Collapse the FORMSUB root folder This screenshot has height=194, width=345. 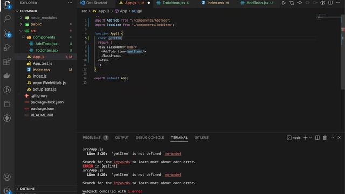[17, 11]
